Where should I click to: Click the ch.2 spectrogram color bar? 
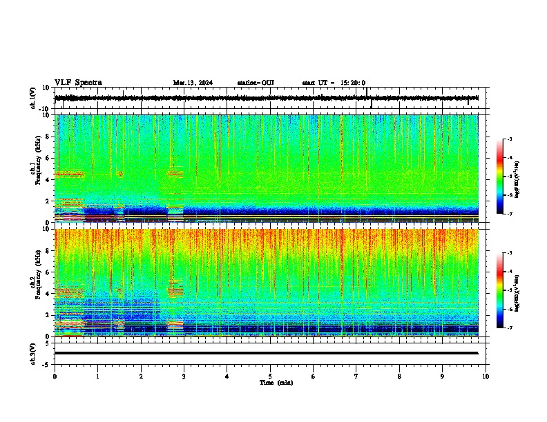tap(499, 290)
